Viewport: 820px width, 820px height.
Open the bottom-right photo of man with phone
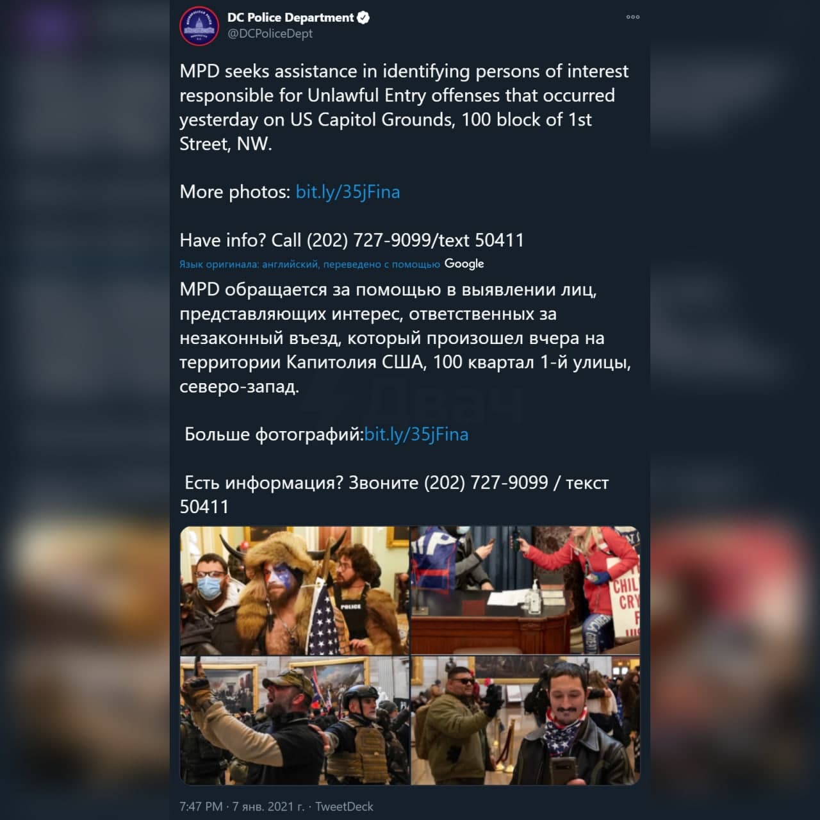tap(525, 721)
